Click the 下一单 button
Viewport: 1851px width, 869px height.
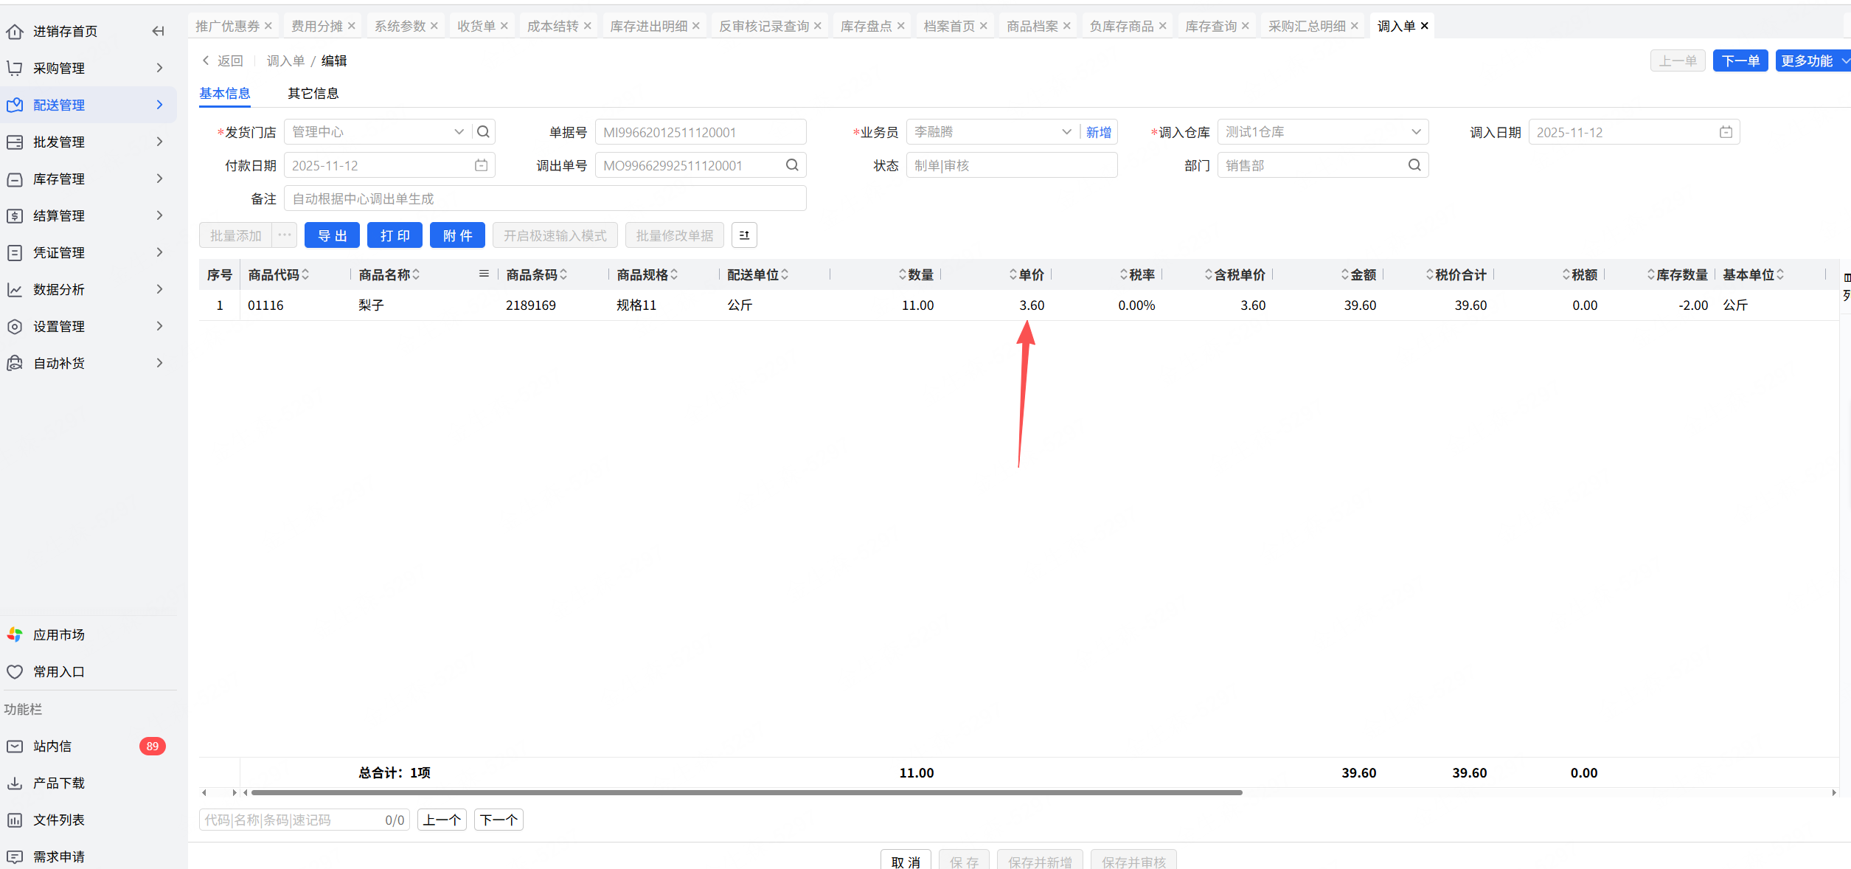tap(1740, 60)
